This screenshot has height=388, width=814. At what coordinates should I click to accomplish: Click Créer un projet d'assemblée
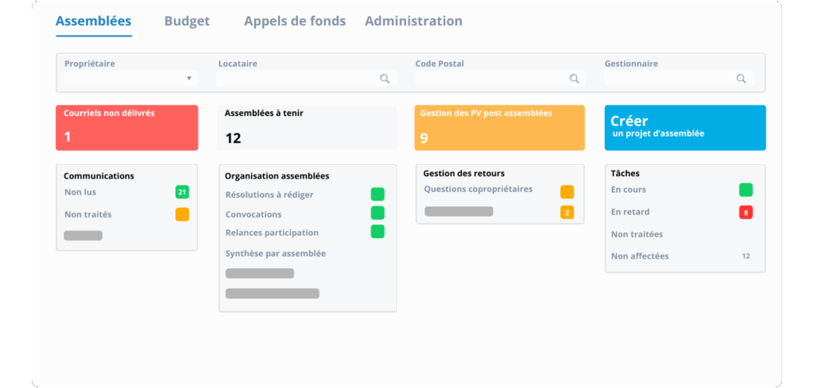coord(685,128)
